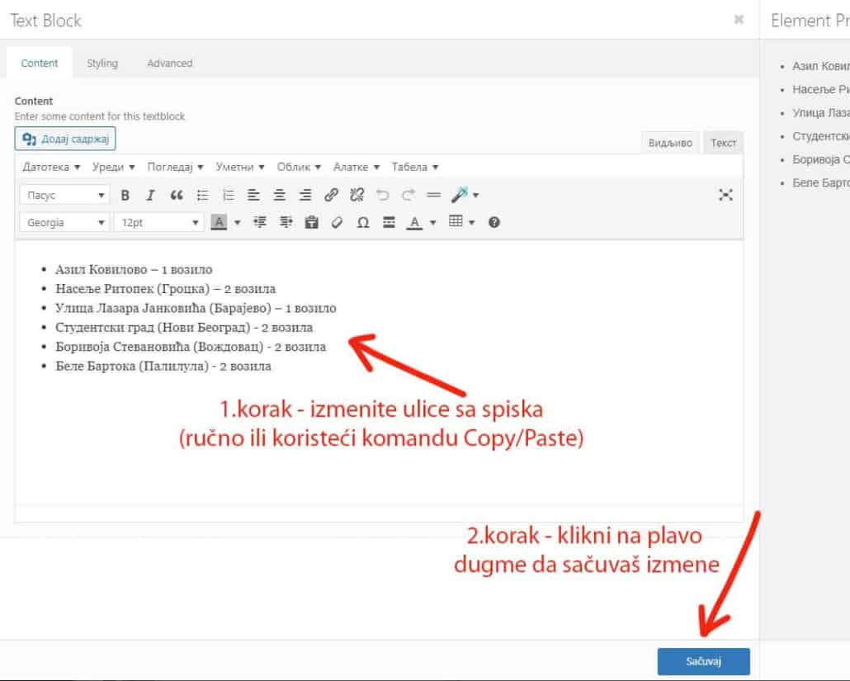
Task: Toggle fullscreen editor mode
Action: pos(725,195)
